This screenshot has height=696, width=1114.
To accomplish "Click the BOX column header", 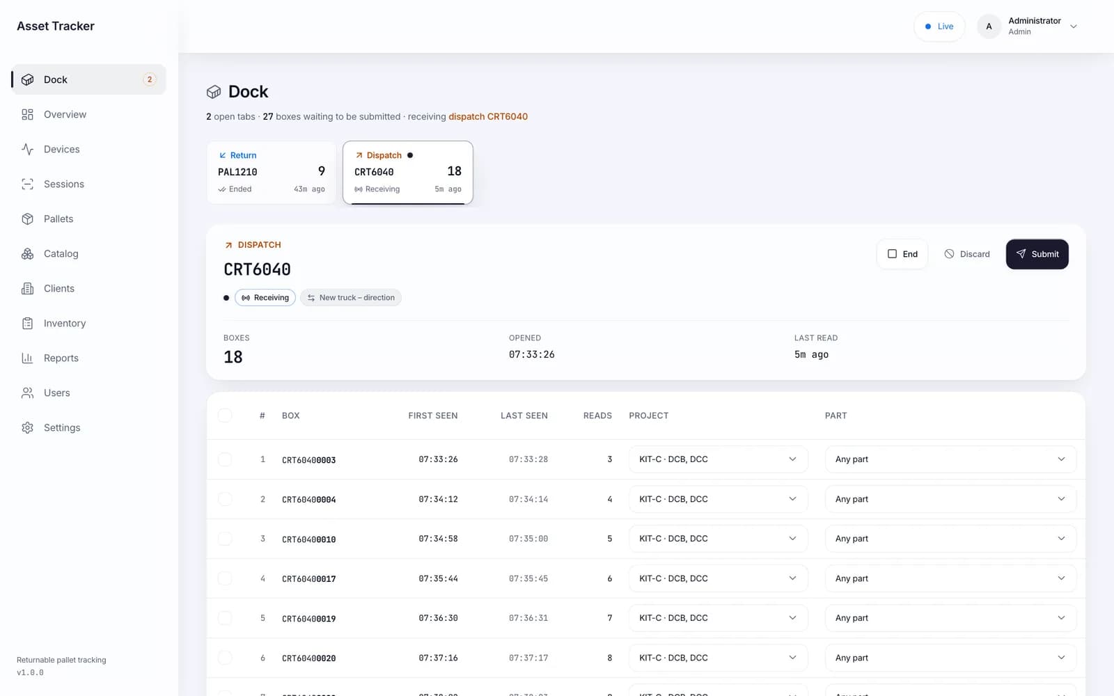I will tap(291, 416).
